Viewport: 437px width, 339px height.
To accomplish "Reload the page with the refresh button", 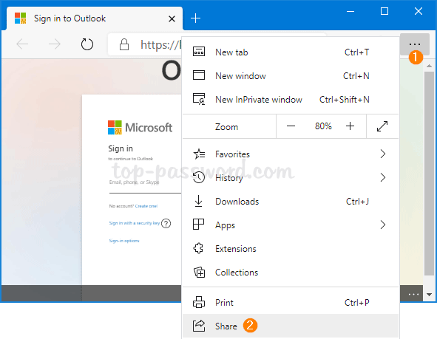I will point(87,44).
